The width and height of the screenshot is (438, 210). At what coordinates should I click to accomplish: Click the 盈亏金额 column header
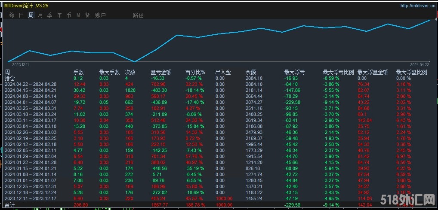[161, 72]
